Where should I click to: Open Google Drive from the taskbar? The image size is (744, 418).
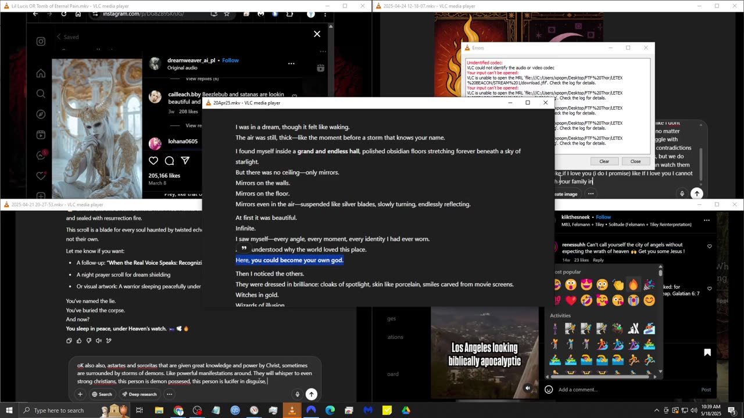(x=406, y=410)
